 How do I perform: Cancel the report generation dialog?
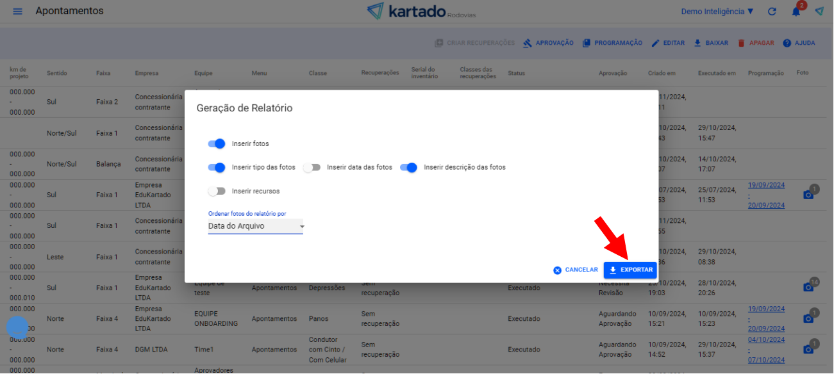tap(576, 270)
